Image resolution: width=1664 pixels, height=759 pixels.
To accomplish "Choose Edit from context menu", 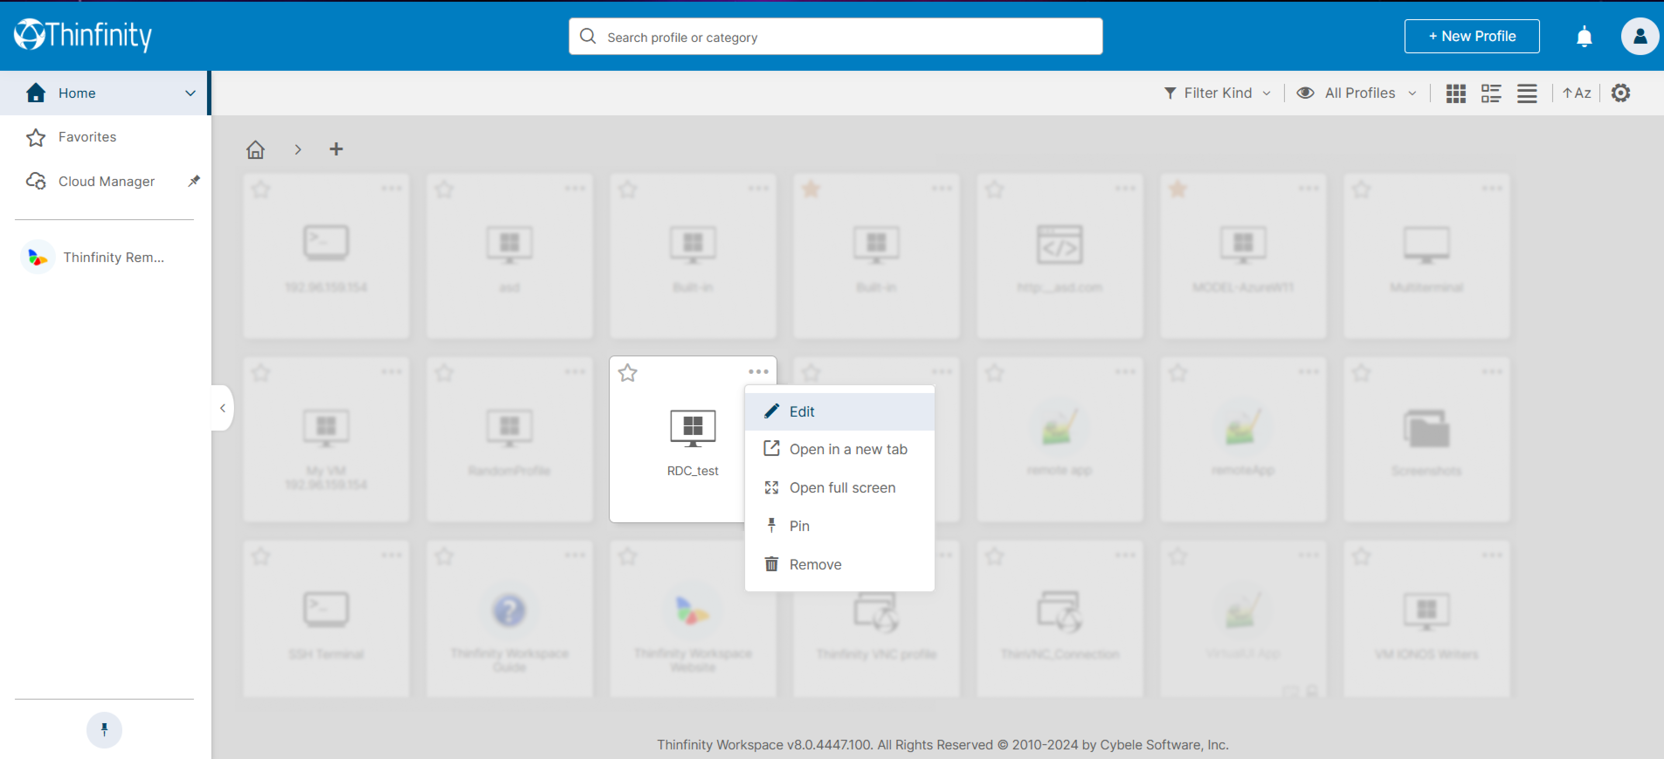I will click(839, 411).
